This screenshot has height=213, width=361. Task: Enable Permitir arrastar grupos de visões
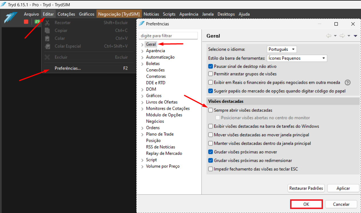[x=211, y=74]
